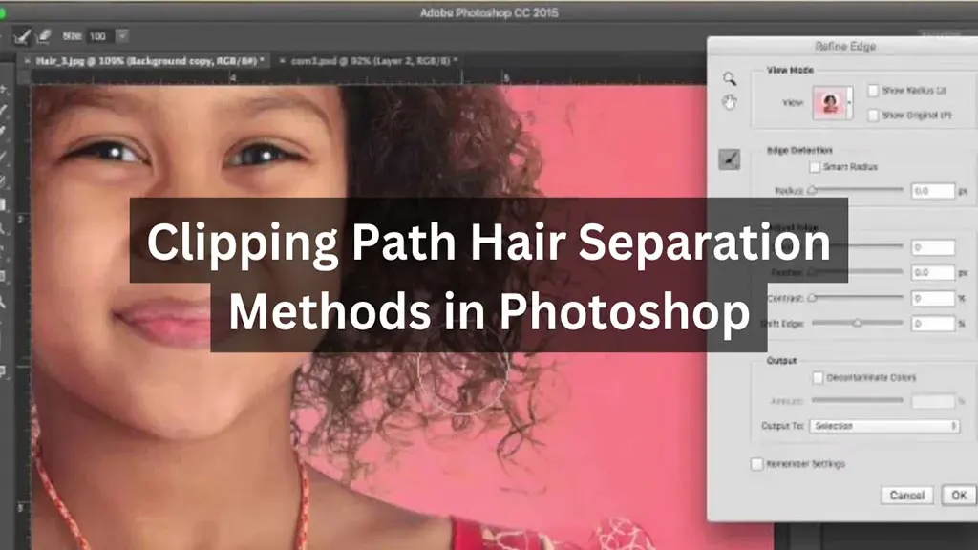This screenshot has height=550, width=978.
Task: Close the Hair_3.jpg document tab
Action: click(27, 61)
